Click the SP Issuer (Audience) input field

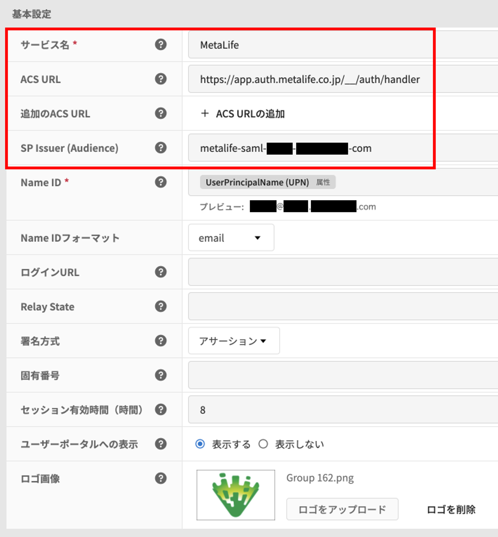343,148
